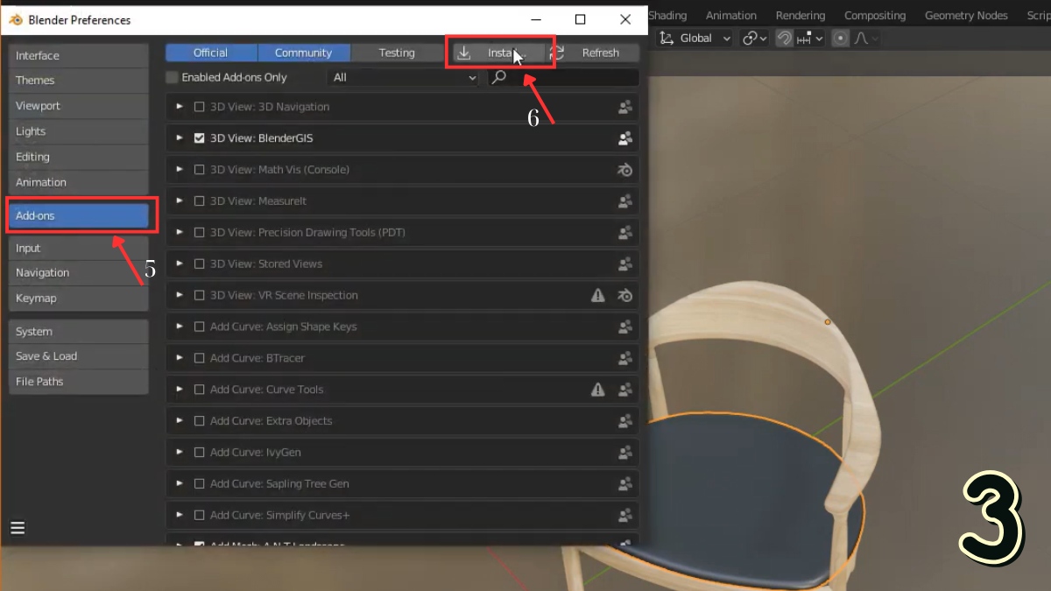Open the Input preferences section
The height and width of the screenshot is (591, 1051).
(x=79, y=248)
